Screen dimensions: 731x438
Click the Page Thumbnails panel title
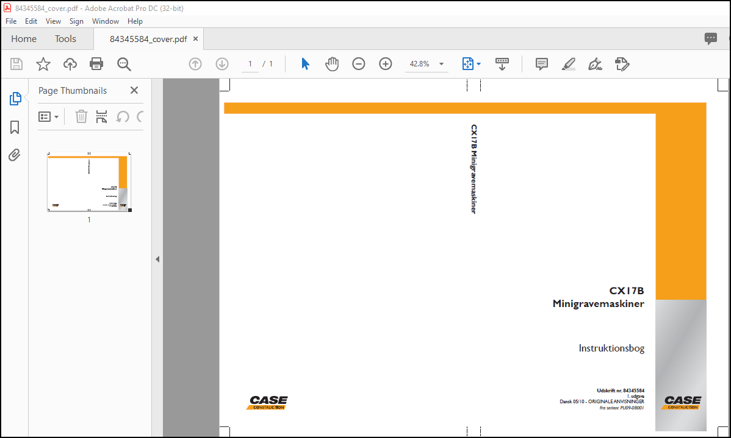pyautogui.click(x=72, y=91)
